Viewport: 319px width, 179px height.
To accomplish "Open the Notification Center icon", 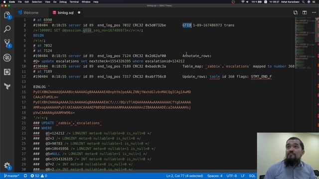I will click(x=314, y=2).
